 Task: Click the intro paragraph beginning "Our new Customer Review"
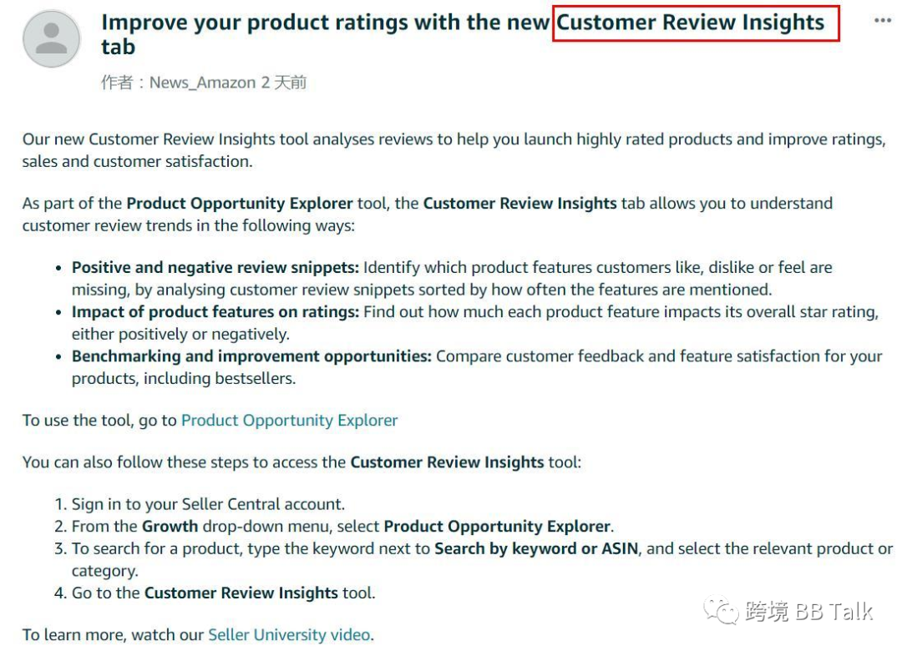(454, 150)
